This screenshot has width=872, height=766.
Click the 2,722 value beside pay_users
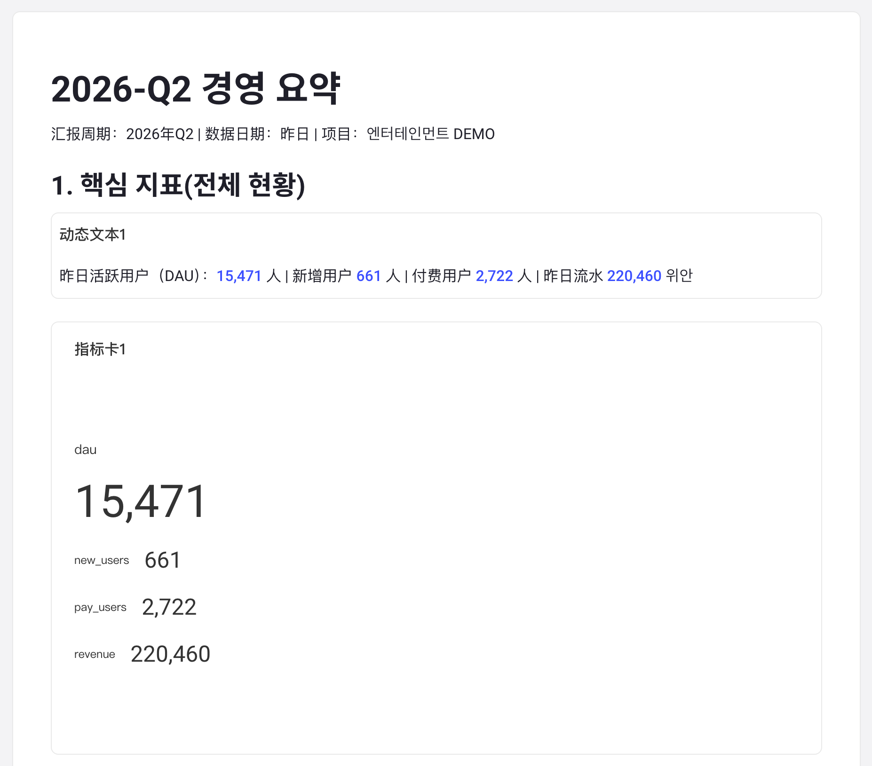point(169,607)
